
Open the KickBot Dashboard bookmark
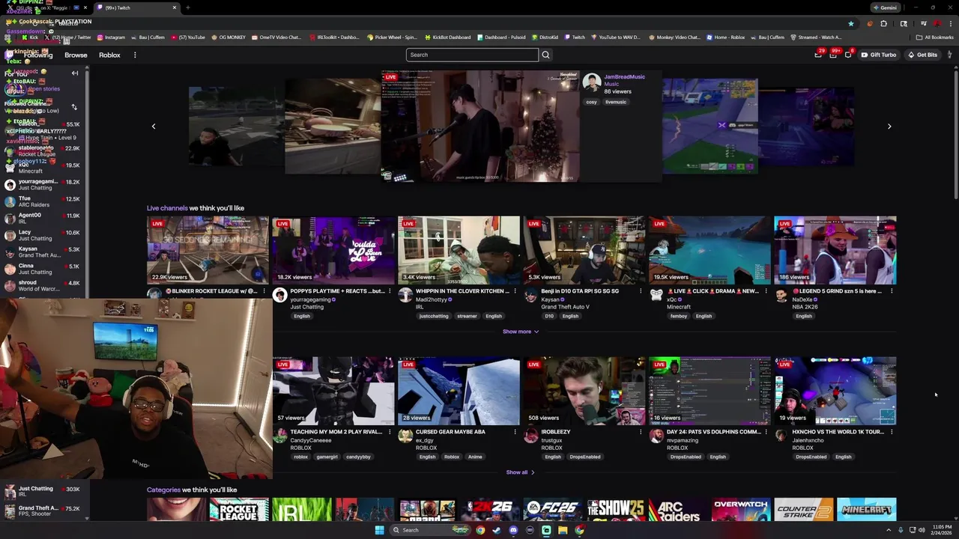[x=447, y=37]
